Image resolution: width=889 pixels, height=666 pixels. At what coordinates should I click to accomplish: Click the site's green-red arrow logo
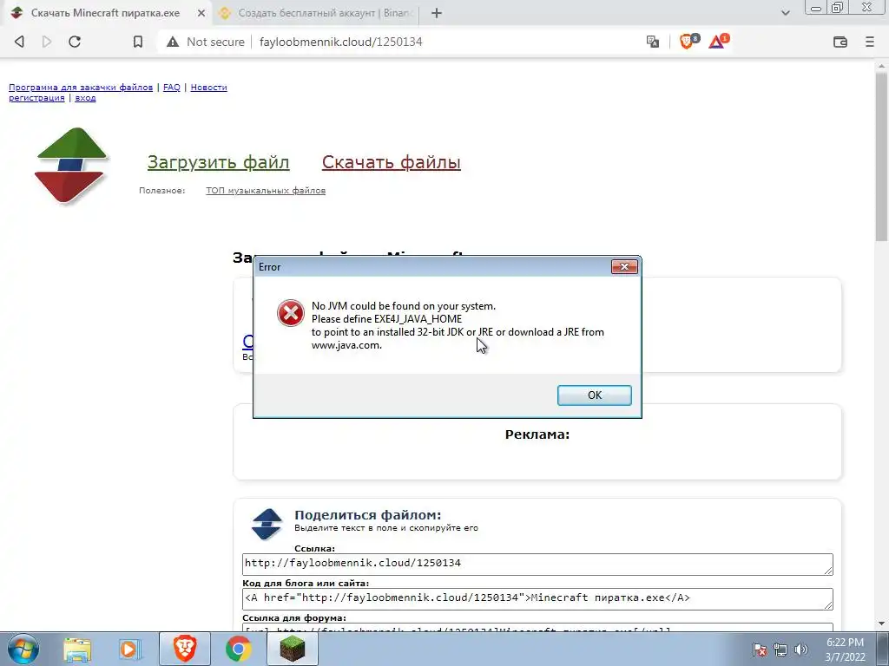[x=71, y=166]
